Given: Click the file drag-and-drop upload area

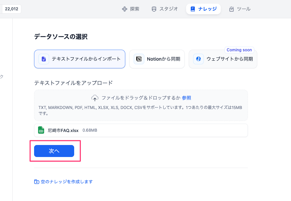Looking at the screenshot, I should (x=141, y=105).
